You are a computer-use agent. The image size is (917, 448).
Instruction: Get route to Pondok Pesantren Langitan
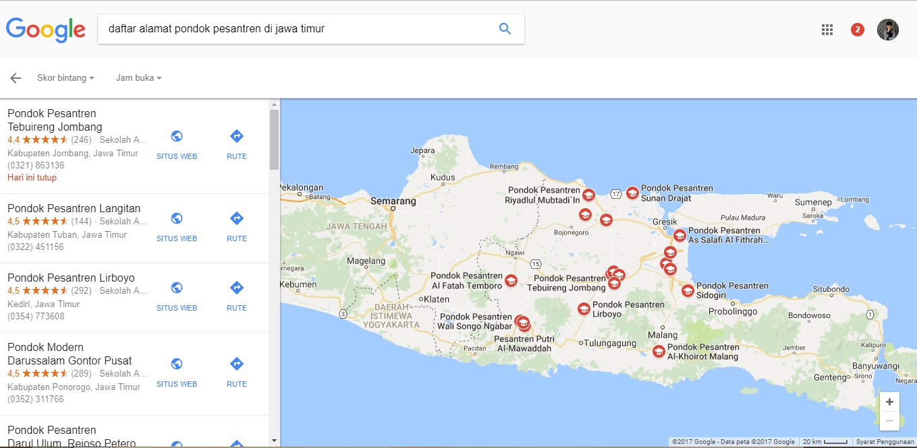point(237,227)
